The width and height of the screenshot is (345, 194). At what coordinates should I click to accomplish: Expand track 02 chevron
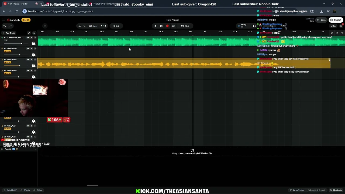pos(35,48)
